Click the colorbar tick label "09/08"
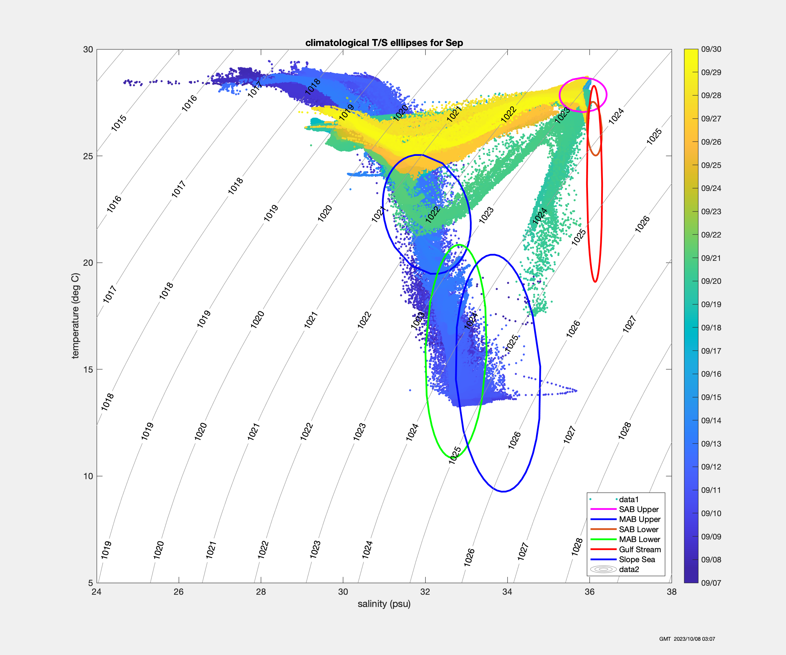The height and width of the screenshot is (655, 786). click(x=711, y=560)
